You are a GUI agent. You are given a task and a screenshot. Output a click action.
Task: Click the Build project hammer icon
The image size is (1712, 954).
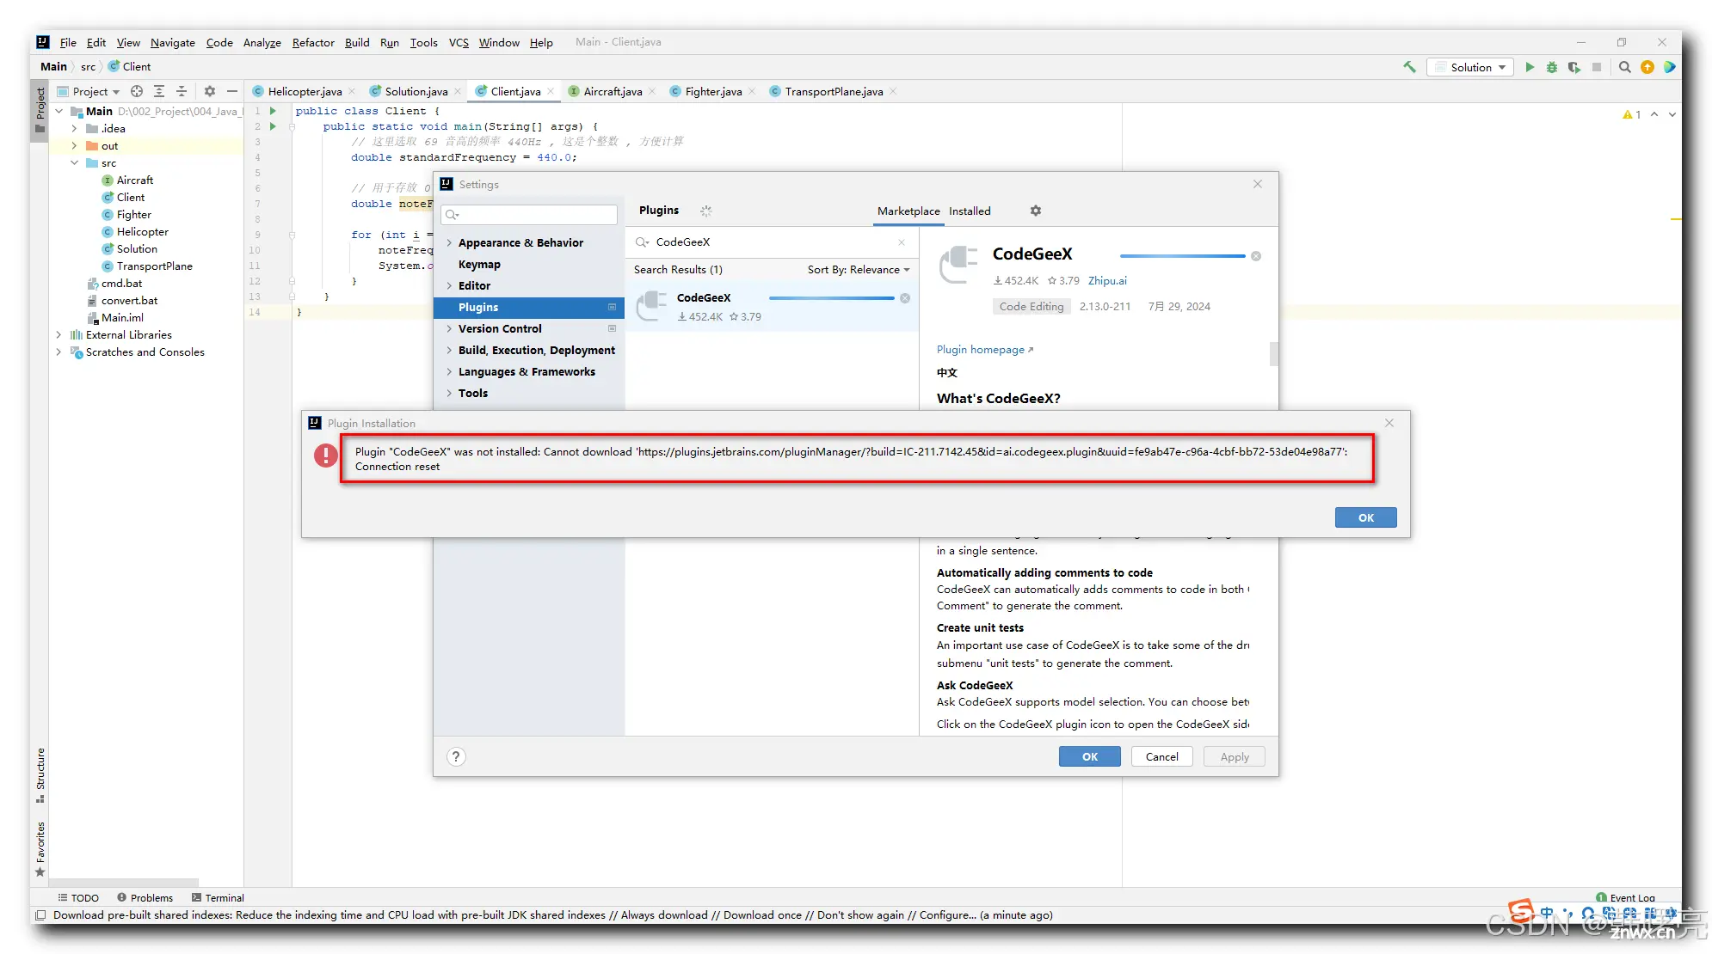1409,67
